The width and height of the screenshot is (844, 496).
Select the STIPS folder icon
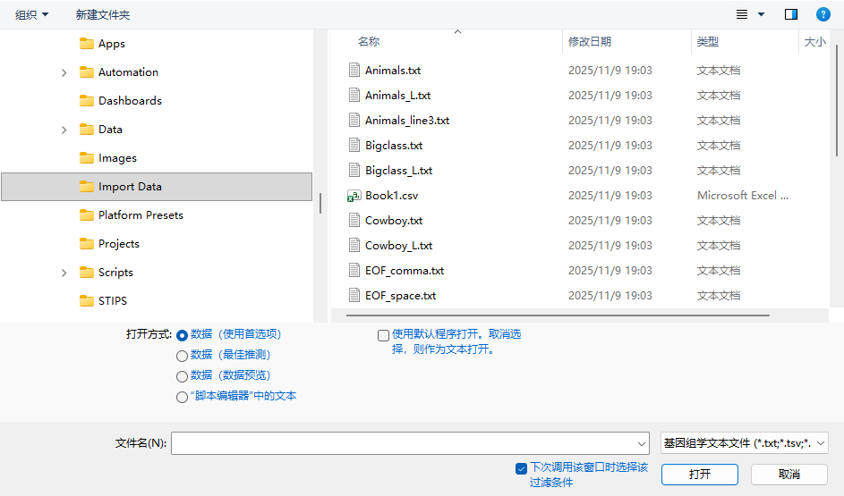point(86,301)
